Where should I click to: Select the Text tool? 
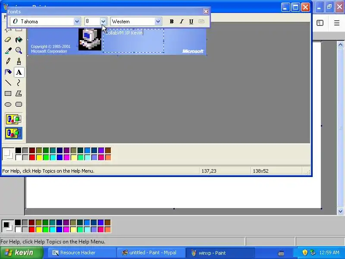point(19,72)
